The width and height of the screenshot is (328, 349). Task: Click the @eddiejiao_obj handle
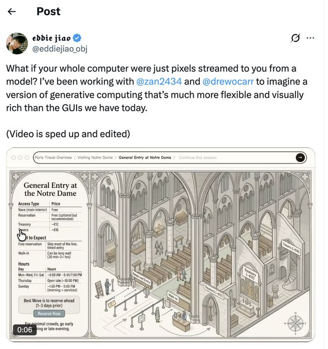61,48
